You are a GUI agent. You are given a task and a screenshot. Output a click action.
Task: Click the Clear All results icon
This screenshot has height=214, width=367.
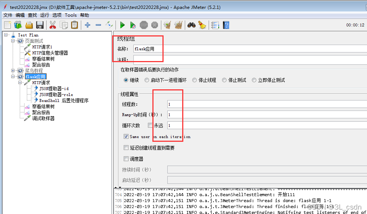tap(178, 25)
